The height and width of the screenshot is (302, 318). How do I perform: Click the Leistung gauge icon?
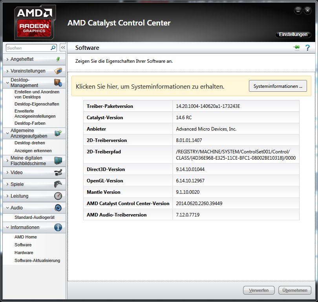(58, 196)
